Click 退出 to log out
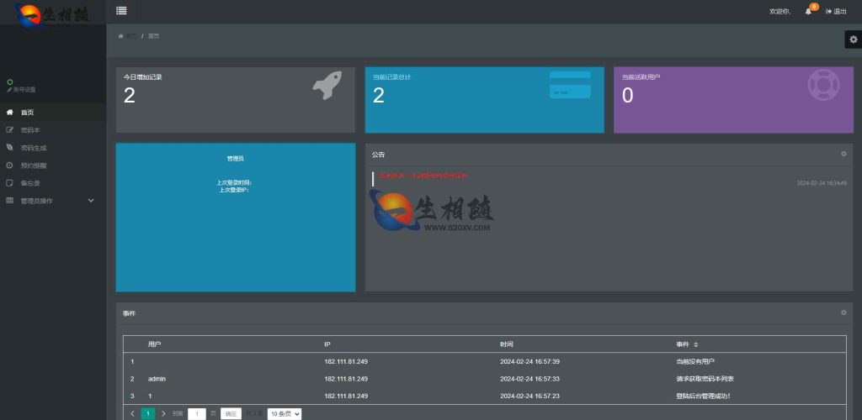The height and width of the screenshot is (420, 862). coord(836,12)
